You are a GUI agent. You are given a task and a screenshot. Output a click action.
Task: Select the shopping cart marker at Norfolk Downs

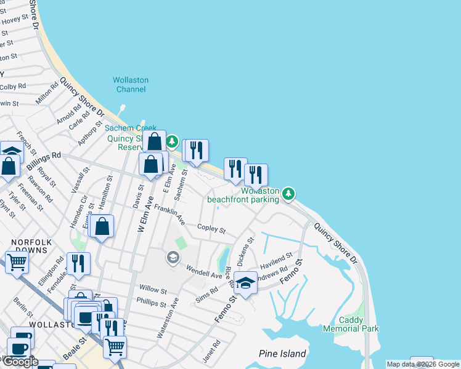coord(17,262)
